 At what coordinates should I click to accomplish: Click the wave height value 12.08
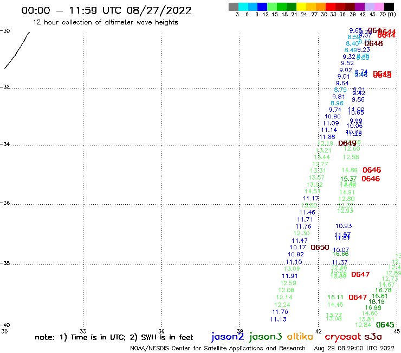[286, 290]
